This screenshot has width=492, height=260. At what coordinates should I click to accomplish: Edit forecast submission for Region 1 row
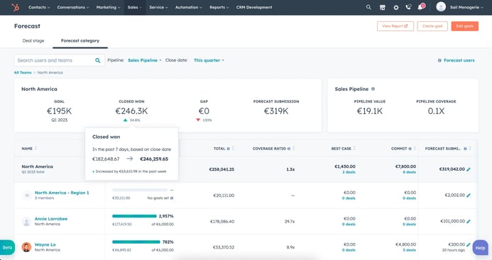[x=469, y=195]
